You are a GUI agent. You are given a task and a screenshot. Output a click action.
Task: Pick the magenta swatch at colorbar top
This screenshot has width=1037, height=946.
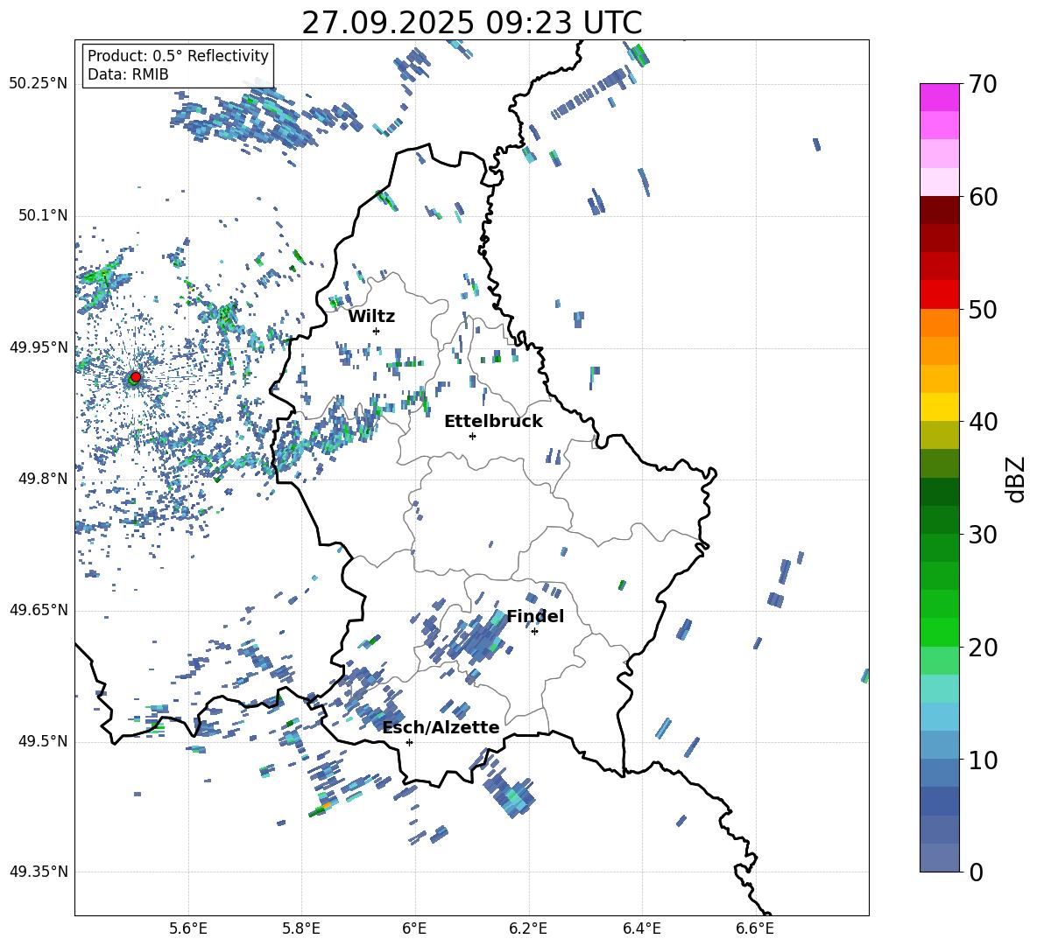click(939, 97)
